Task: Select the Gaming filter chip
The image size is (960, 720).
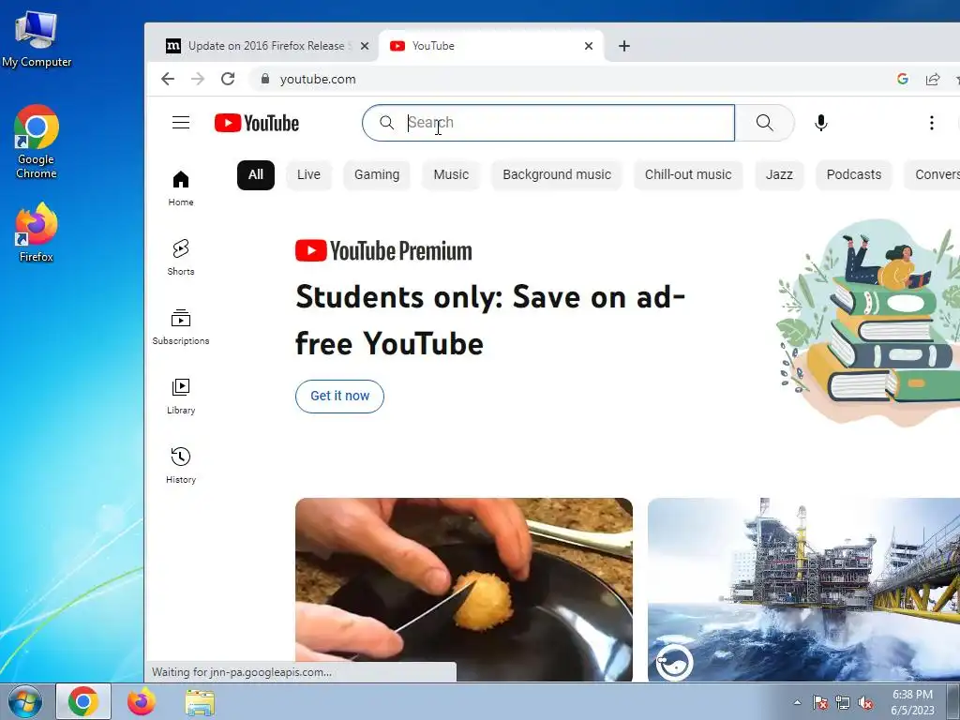Action: click(x=377, y=174)
